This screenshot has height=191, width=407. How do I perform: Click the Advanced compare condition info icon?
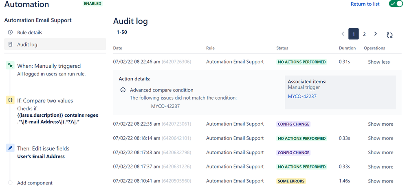123,90
